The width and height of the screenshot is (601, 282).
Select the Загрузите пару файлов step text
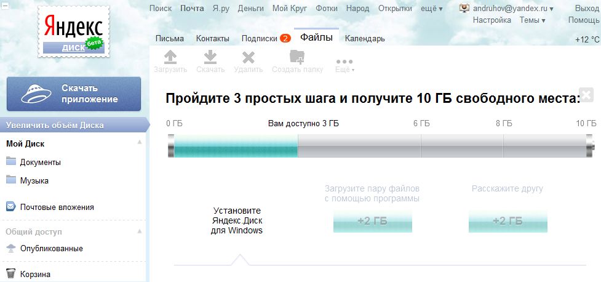[x=372, y=194]
